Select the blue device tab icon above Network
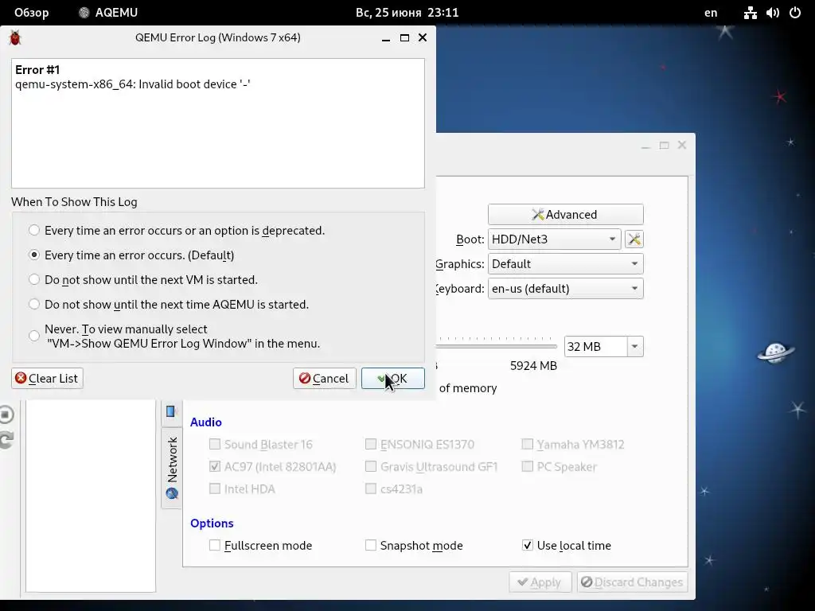 [170, 411]
